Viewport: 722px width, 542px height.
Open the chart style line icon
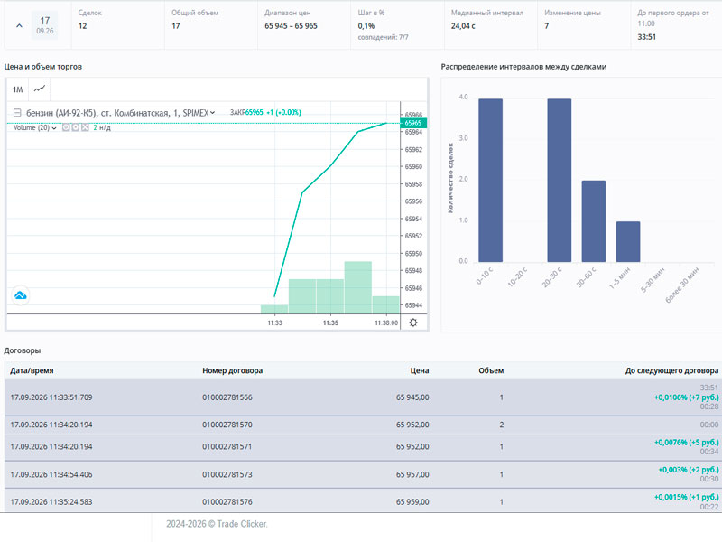(40, 89)
